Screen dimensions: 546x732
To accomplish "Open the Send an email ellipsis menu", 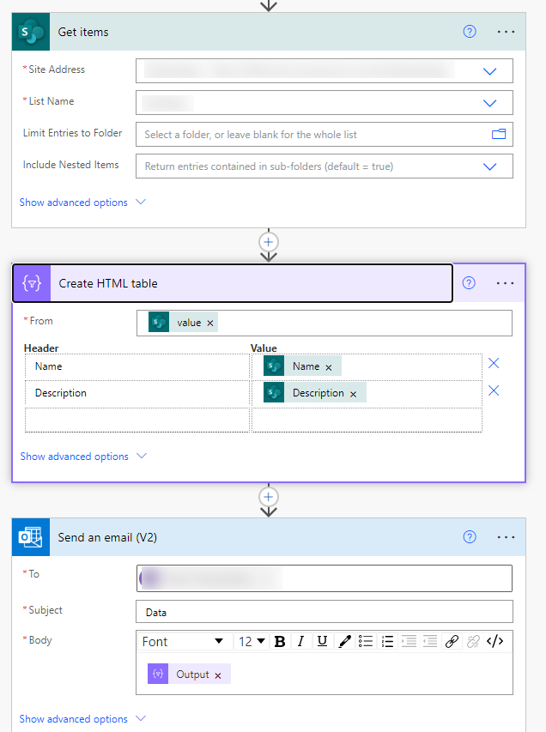I will pyautogui.click(x=506, y=537).
